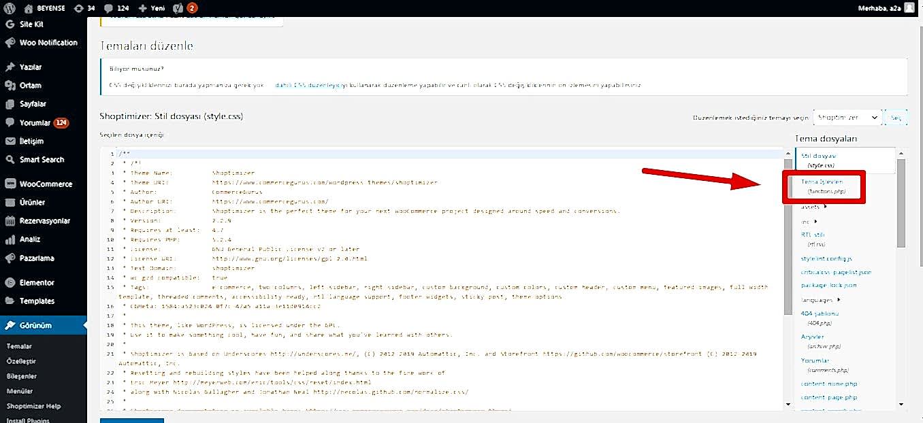Click the code editor vertical scrollbar
Image resolution: width=923 pixels, height=423 pixels.
click(788, 238)
